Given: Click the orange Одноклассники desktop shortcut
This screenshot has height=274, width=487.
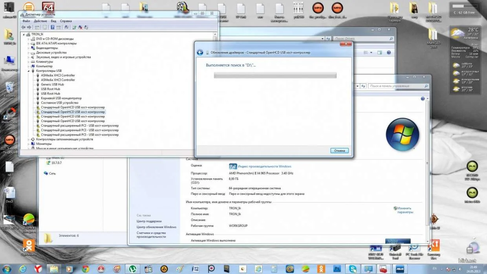Looking at the screenshot, I should point(29,248).
